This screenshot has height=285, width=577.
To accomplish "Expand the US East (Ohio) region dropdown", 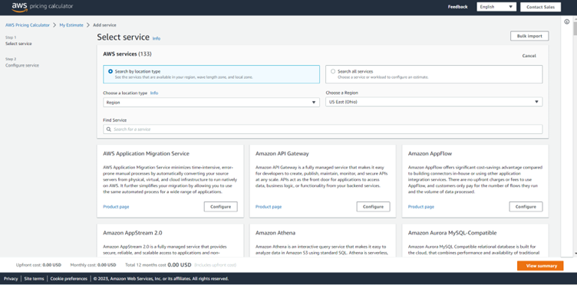I will tap(434, 102).
